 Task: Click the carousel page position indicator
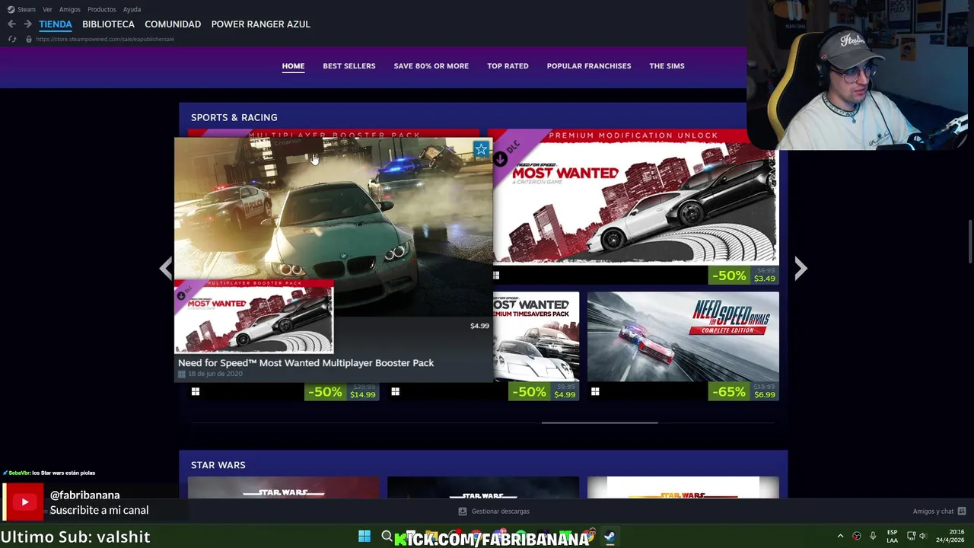(600, 422)
